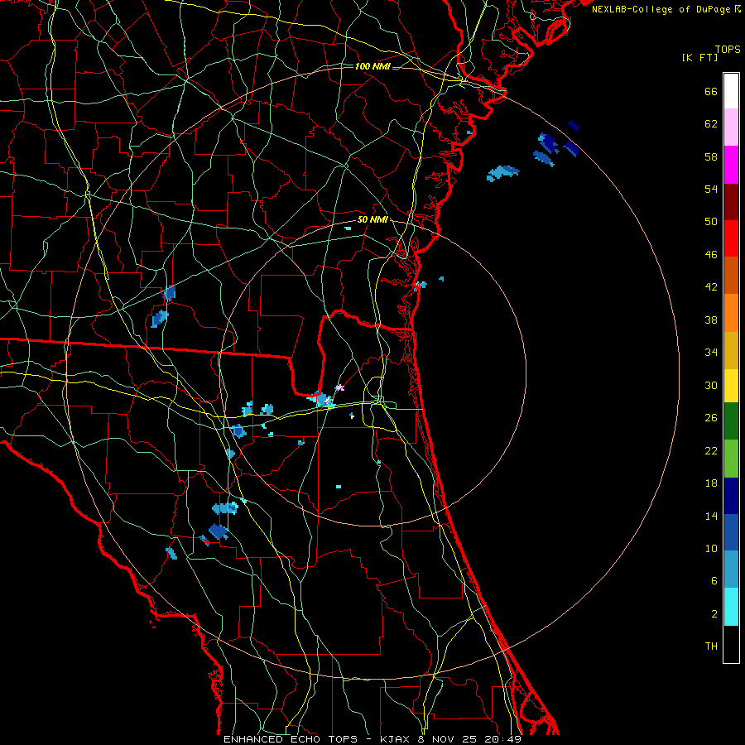745x745 pixels.
Task: Select the "50" legend label beside the scale
Action: coord(711,222)
